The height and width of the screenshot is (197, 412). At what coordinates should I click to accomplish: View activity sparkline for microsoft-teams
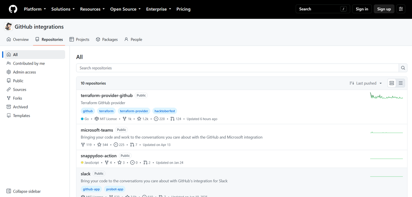[387, 132]
